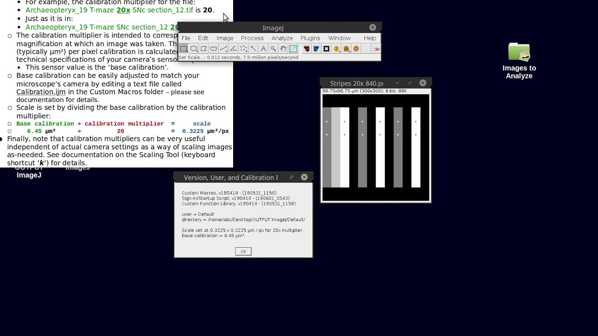The image size is (598, 336).
Task: Select the Color picker dropper tool
Action: click(293, 49)
